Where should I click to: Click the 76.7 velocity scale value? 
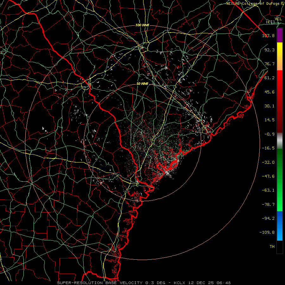[269, 64]
